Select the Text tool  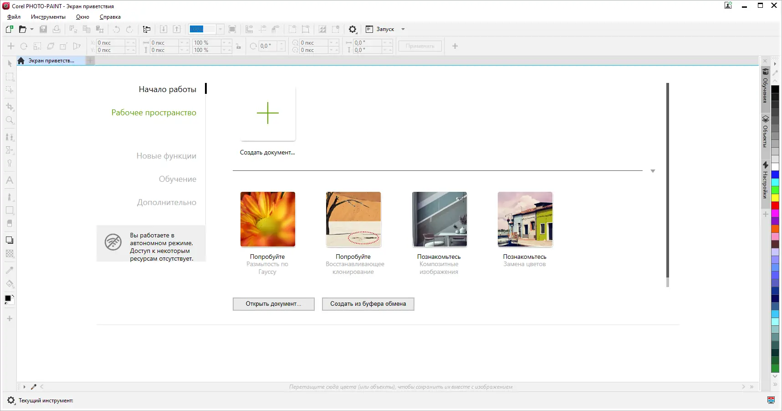(x=10, y=180)
